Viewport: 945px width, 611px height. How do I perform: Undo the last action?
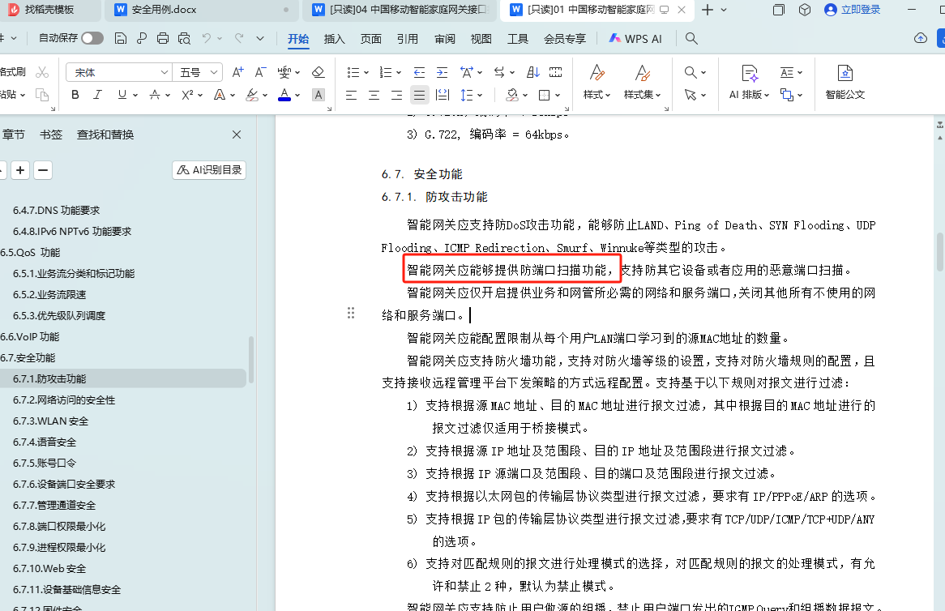[x=207, y=39]
